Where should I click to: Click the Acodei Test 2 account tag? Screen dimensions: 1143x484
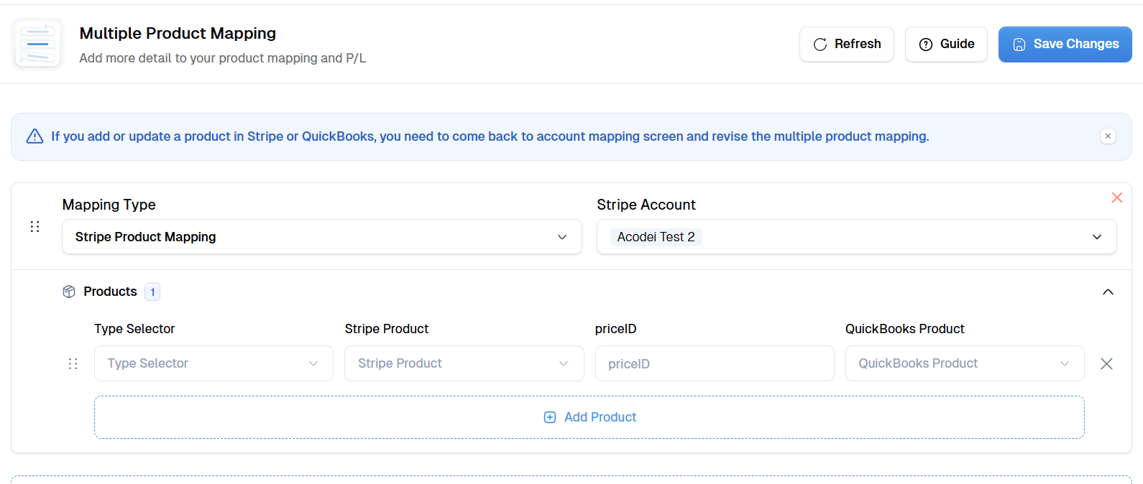click(x=656, y=237)
